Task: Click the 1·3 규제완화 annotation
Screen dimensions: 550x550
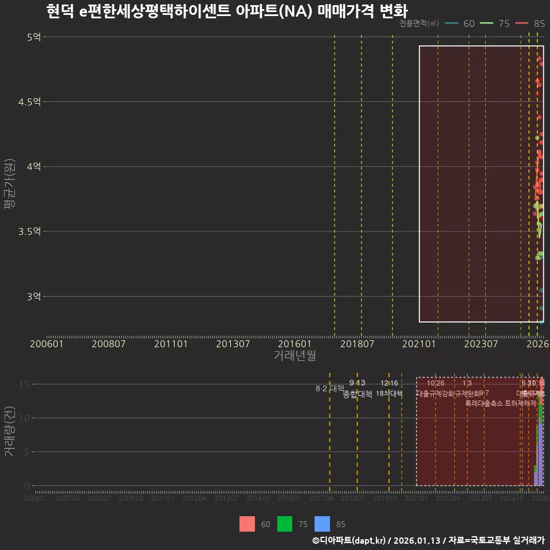Action: 467,388
